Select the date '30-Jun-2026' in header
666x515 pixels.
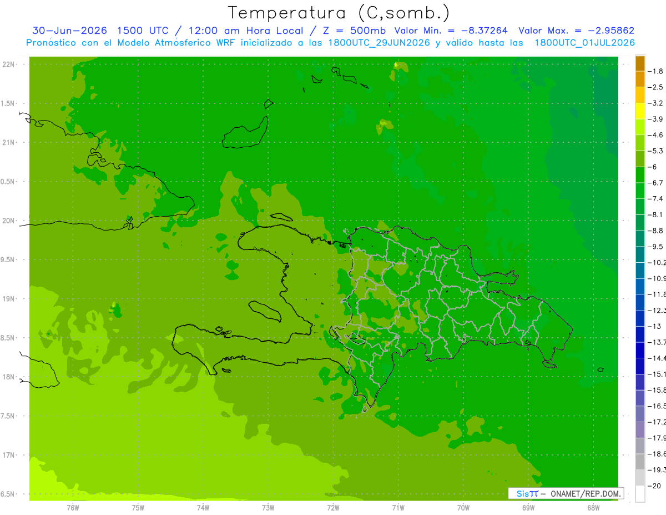coord(69,31)
